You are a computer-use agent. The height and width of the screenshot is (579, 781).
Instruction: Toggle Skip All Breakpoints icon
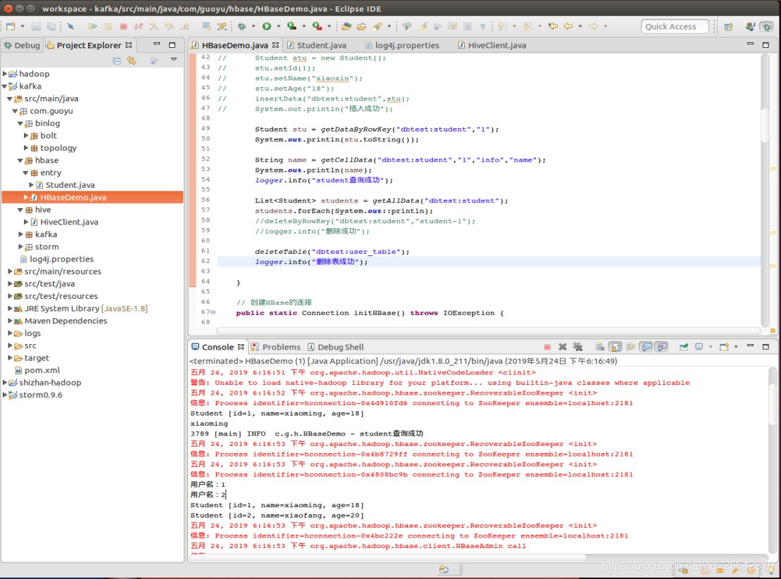point(70,26)
